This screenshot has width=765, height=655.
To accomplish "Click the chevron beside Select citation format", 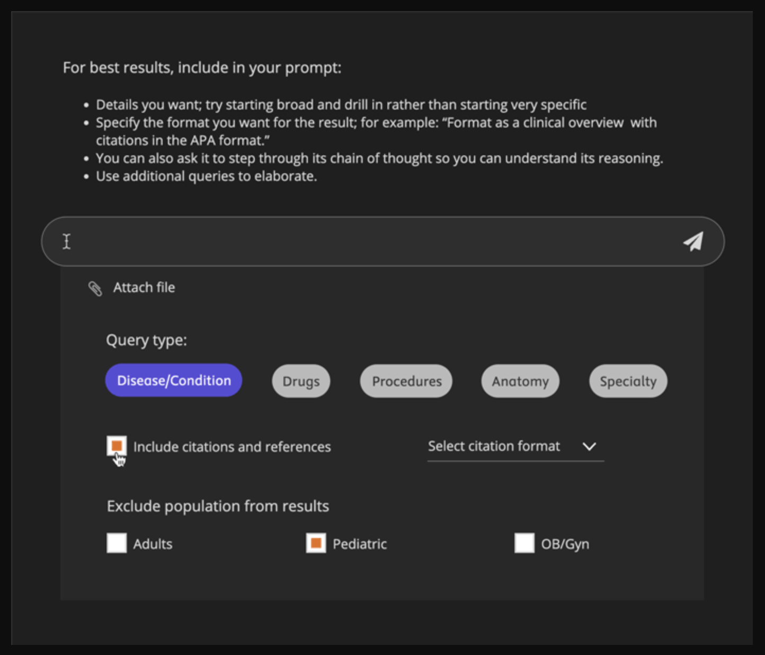I will [589, 447].
